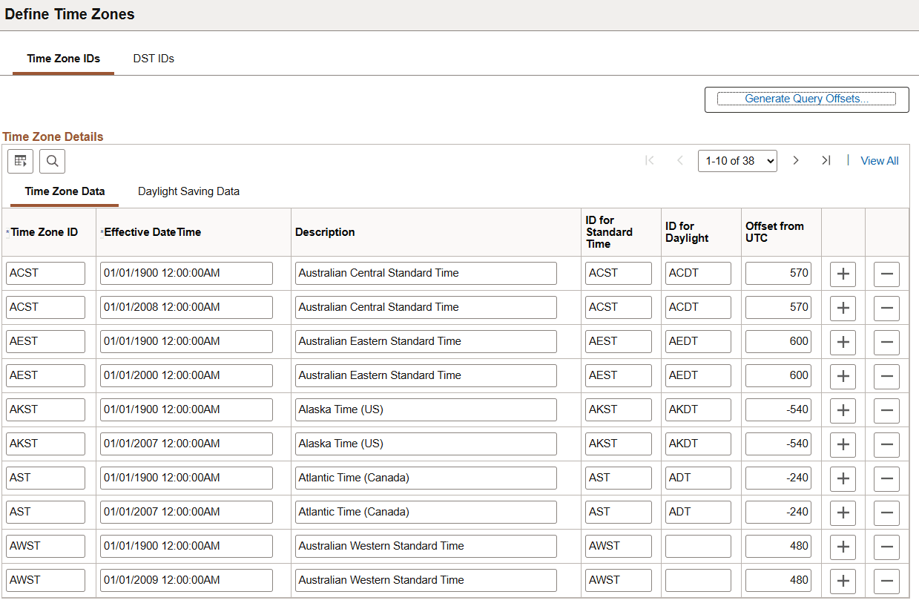The width and height of the screenshot is (919, 606).
Task: Go to the next page of results
Action: [x=796, y=160]
